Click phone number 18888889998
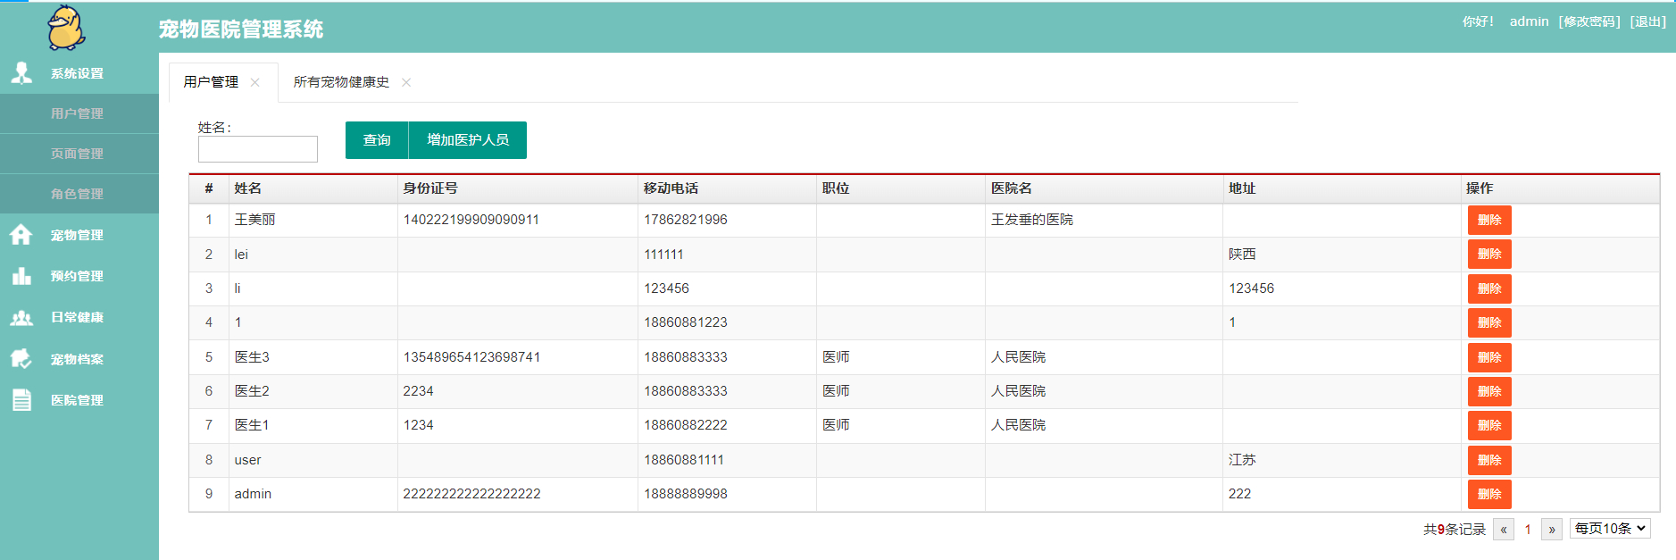This screenshot has width=1676, height=560. (686, 494)
